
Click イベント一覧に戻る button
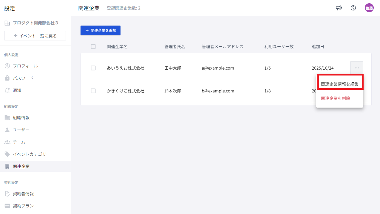[x=35, y=36]
